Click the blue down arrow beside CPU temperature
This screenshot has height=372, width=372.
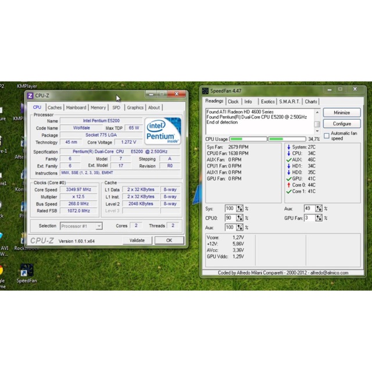pos(289,153)
